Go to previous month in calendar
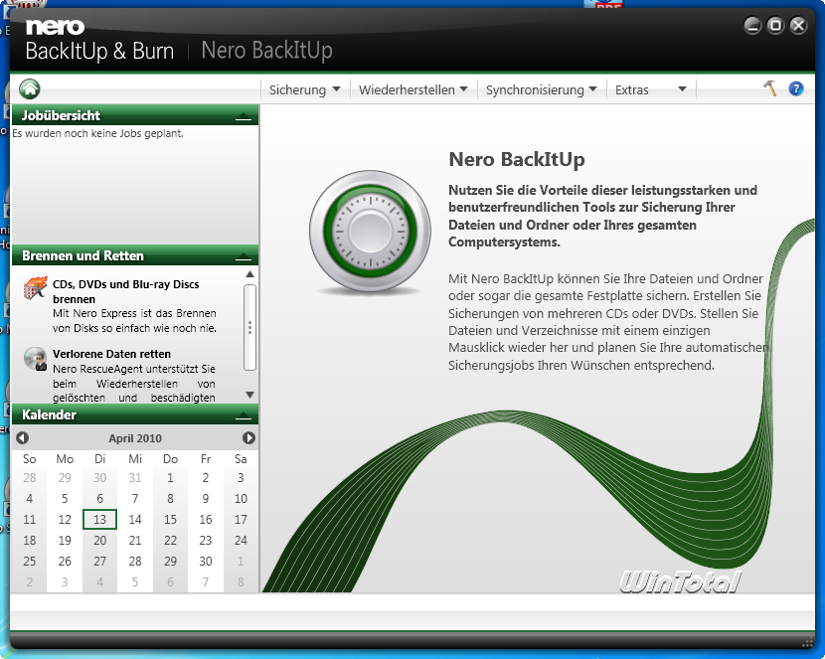The image size is (825, 659). click(x=22, y=437)
